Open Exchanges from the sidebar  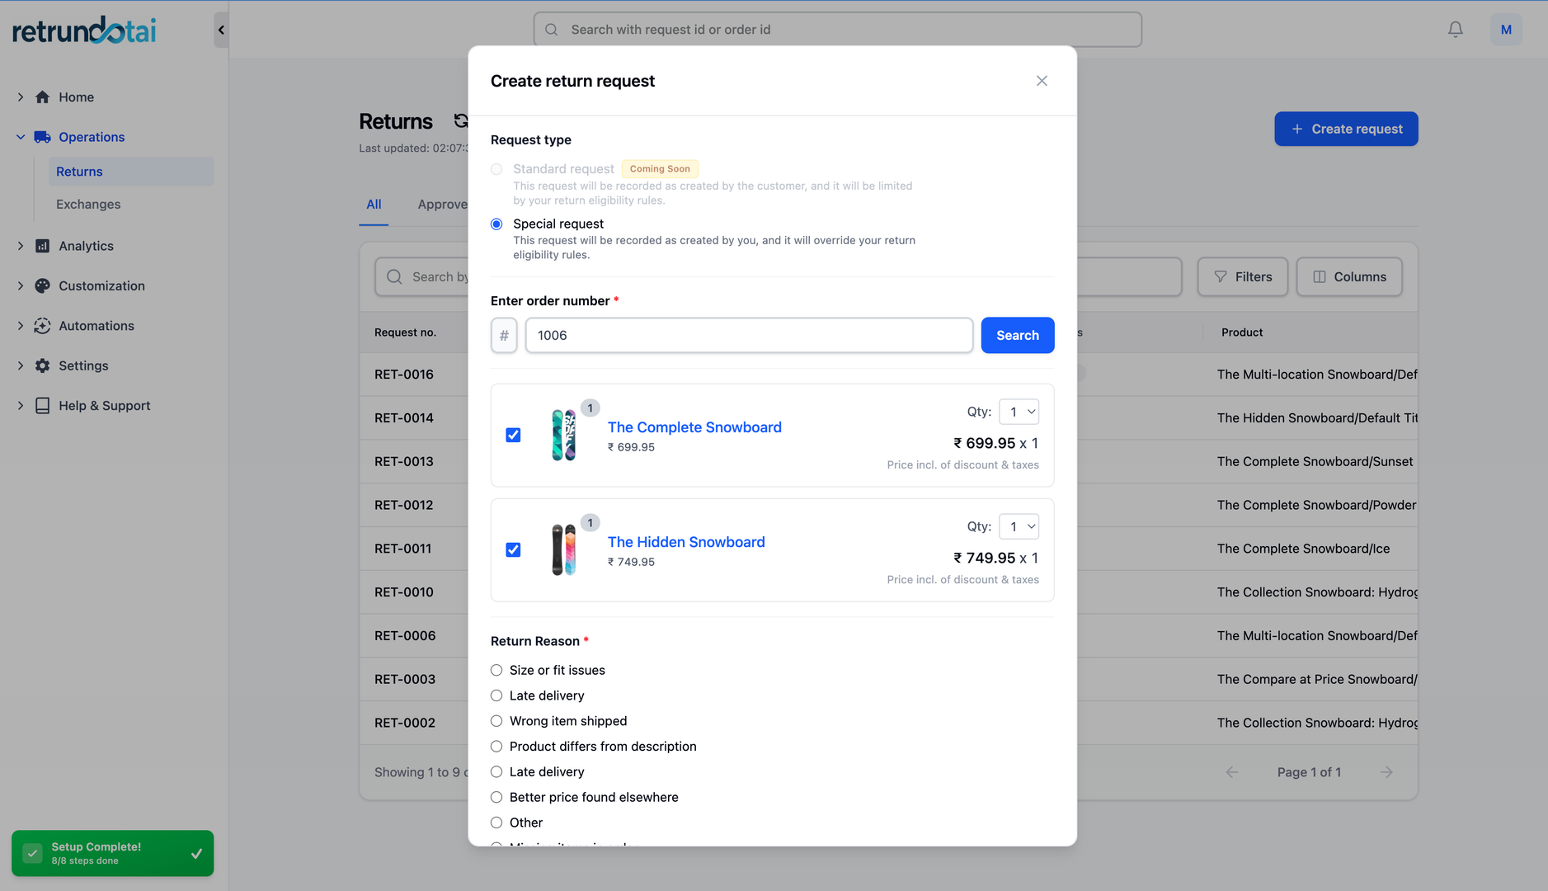[87, 204]
